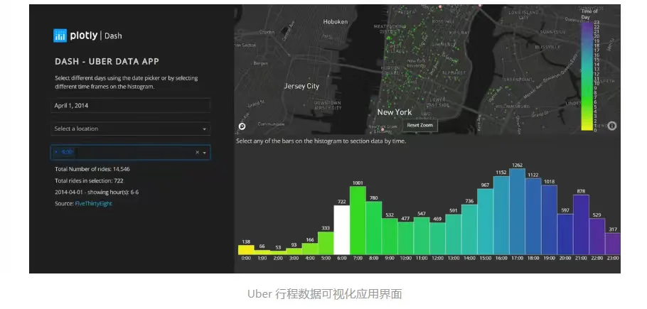Viewport: 647px width, 309px height.
Task: Click the Dash wordmark beside plotly
Action: [x=113, y=36]
